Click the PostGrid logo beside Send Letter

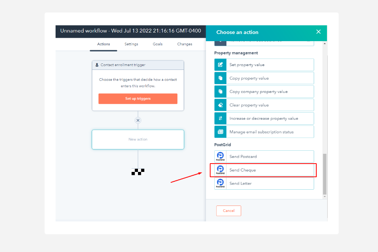pyautogui.click(x=220, y=183)
